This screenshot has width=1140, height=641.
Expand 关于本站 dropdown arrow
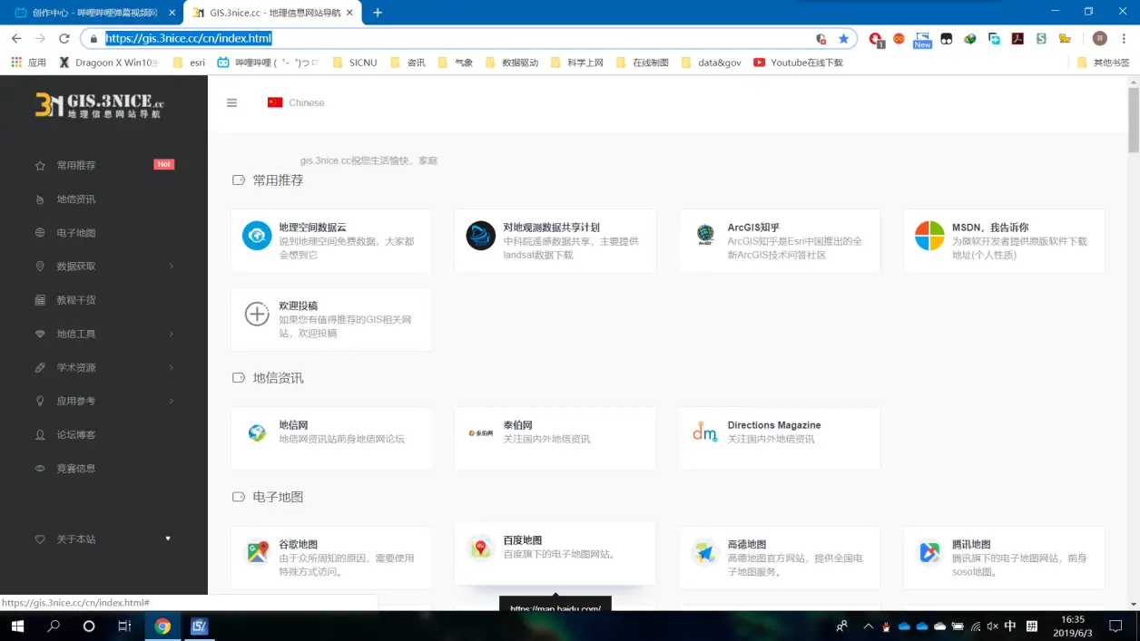(168, 539)
